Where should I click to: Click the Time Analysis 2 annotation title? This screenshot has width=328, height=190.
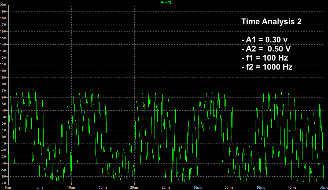point(271,22)
